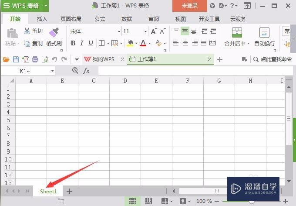Expand font color dropdown arrow

click(x=149, y=43)
